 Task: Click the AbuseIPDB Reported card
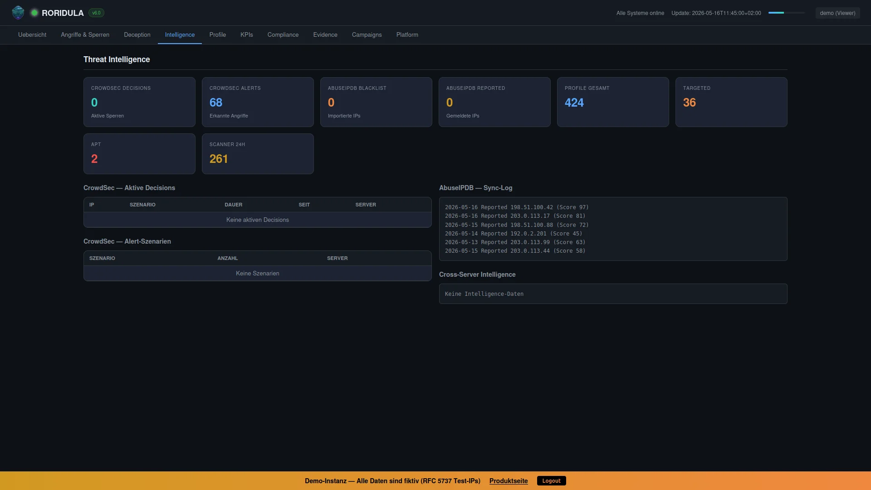(494, 102)
